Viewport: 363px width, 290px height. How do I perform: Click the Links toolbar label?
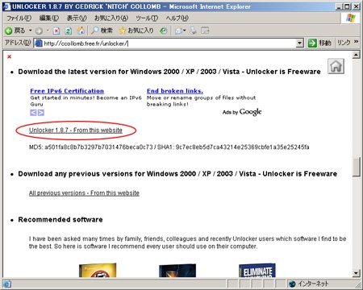tap(344, 43)
